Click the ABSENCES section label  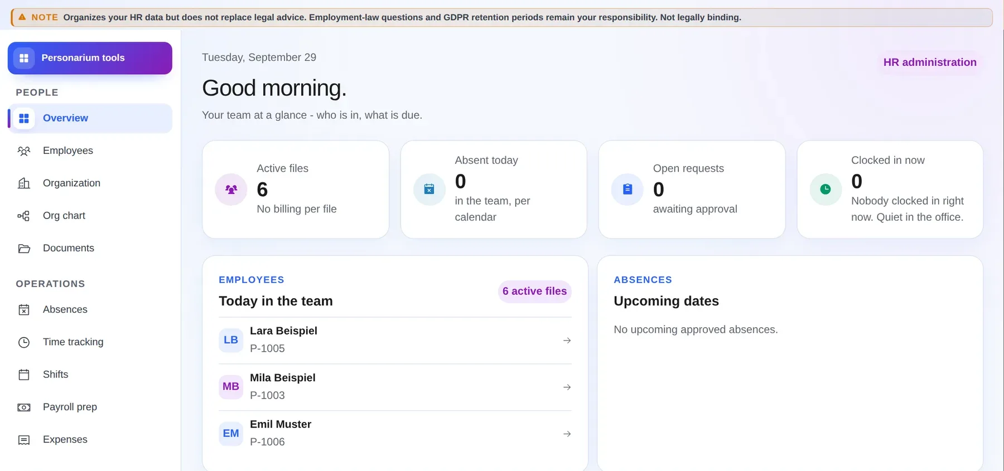coord(643,280)
